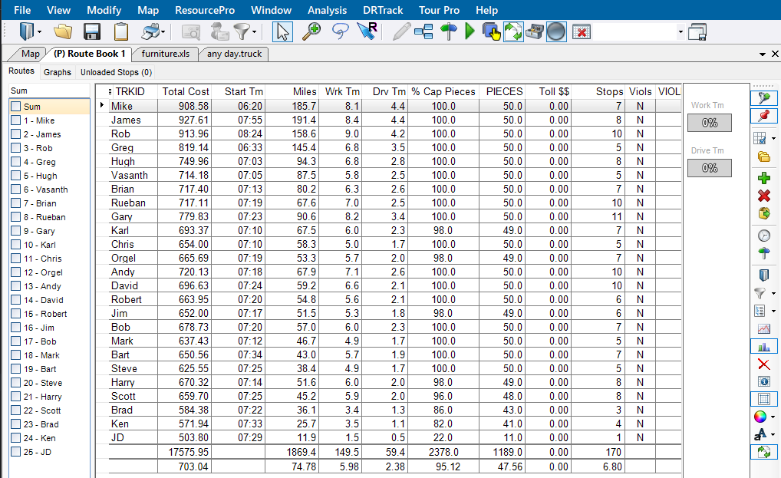The image size is (781, 478).
Task: Click the funnel filter icon in the top toolbar
Action: click(x=242, y=32)
